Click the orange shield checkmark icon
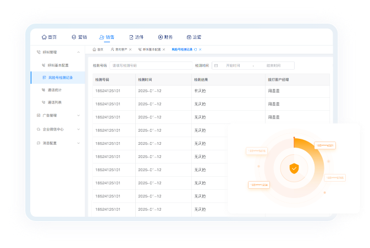This screenshot has height=248, width=370. (294, 168)
